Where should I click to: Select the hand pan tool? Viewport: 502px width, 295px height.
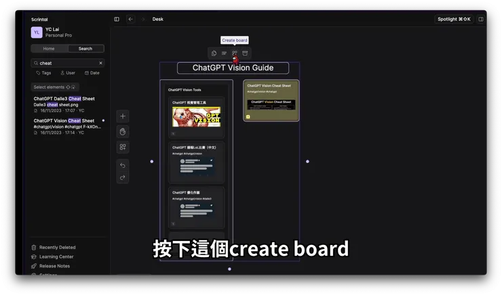click(123, 131)
